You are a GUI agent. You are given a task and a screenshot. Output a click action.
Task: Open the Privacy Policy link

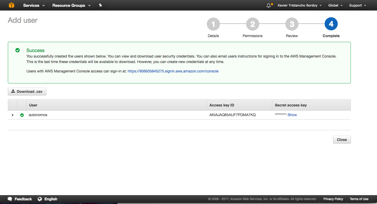[x=333, y=199]
